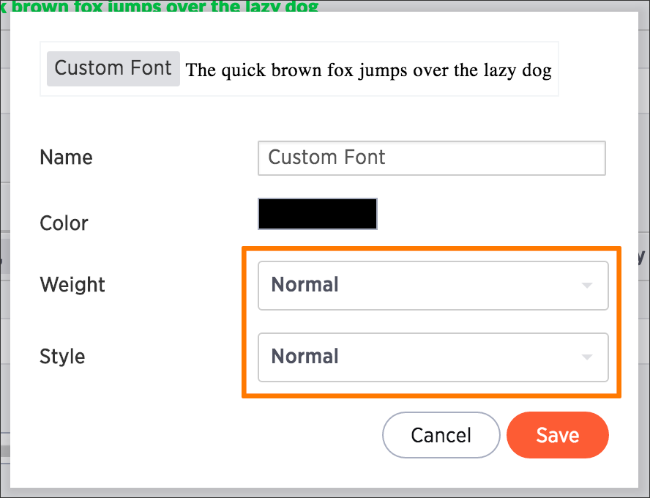Click the Name label
The width and height of the screenshot is (650, 498).
(x=66, y=157)
